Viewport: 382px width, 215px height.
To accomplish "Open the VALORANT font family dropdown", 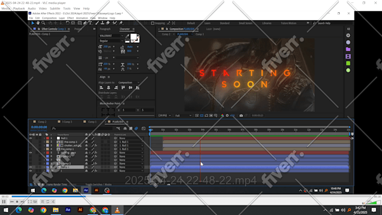I will point(111,35).
